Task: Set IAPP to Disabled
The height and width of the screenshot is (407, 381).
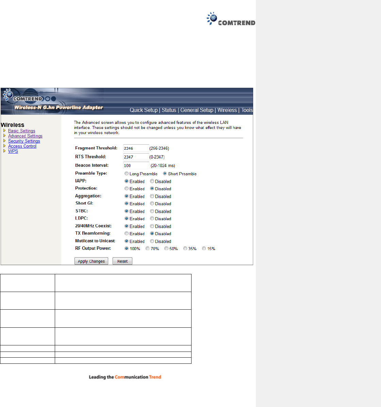Action: click(152, 181)
